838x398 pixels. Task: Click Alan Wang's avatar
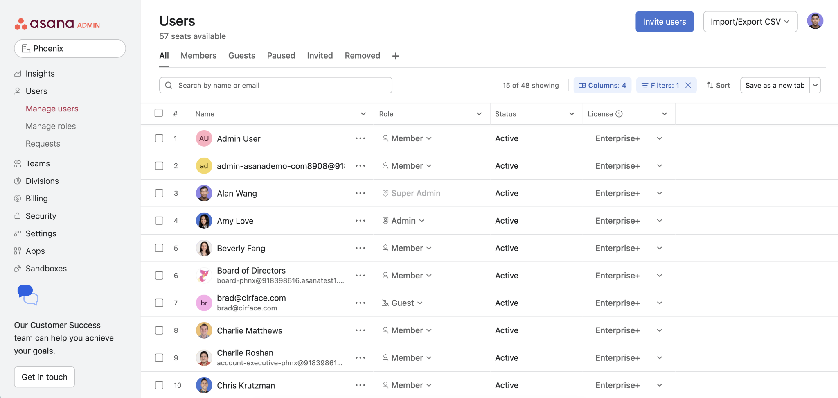coord(204,193)
